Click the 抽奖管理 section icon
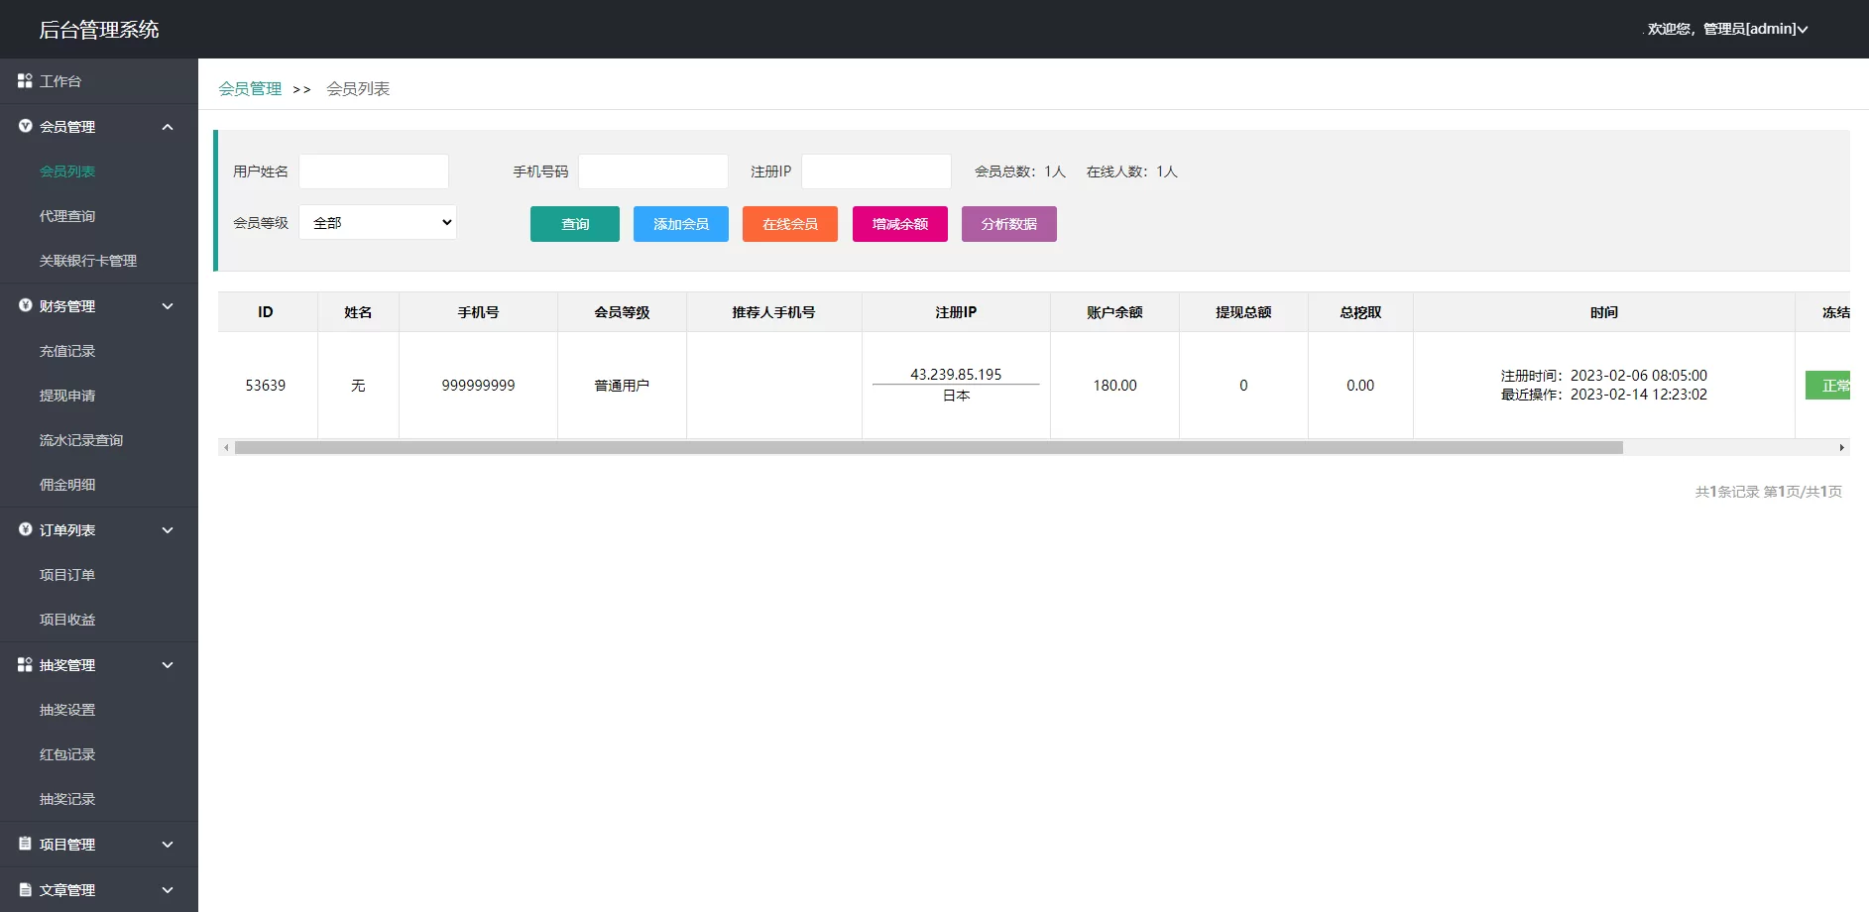The image size is (1869, 912). point(25,664)
